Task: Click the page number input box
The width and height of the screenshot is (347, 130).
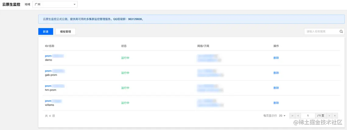Action: point(308,116)
